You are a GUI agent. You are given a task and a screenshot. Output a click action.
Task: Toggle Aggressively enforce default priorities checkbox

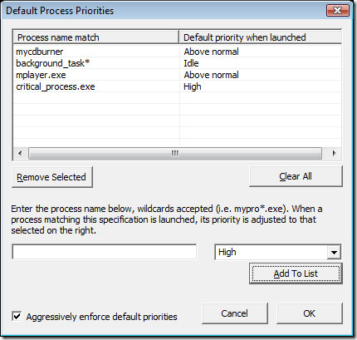point(17,316)
